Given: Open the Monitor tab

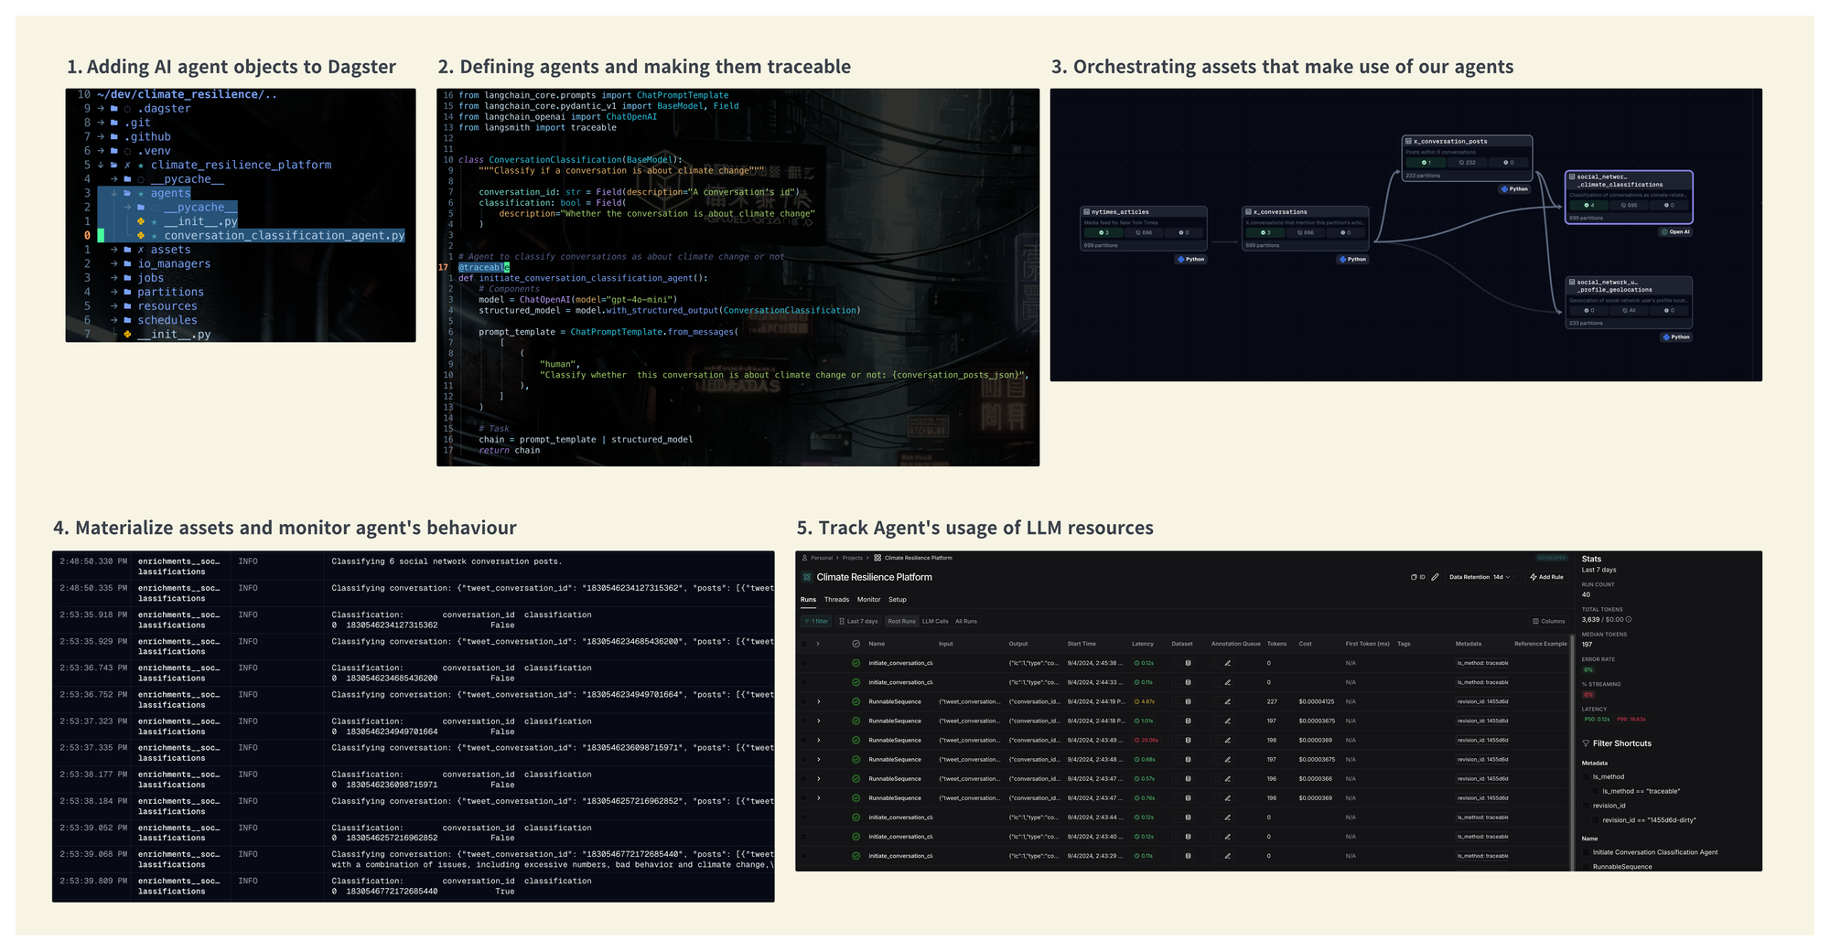Looking at the screenshot, I should click(x=867, y=599).
